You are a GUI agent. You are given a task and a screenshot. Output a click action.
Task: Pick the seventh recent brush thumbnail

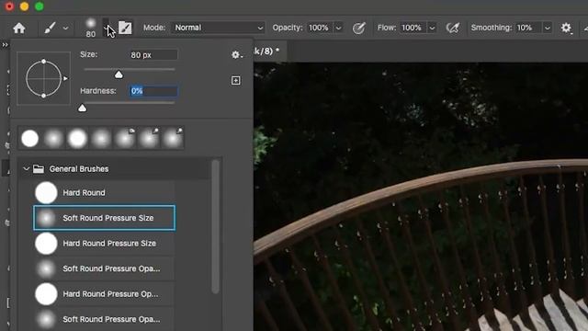point(173,138)
